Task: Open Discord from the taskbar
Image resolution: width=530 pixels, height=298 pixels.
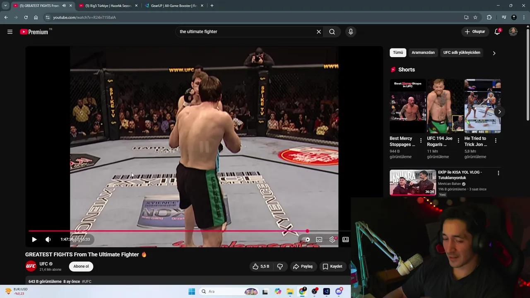Action: coord(339,291)
